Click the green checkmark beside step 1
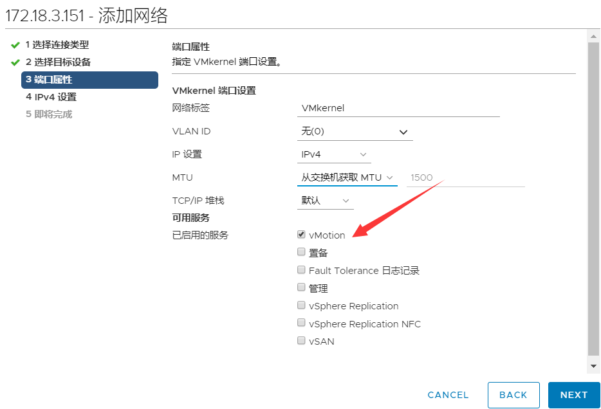The height and width of the screenshot is (409, 601). (x=15, y=45)
